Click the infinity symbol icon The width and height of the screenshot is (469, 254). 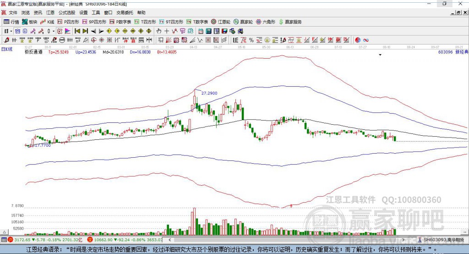point(366,40)
